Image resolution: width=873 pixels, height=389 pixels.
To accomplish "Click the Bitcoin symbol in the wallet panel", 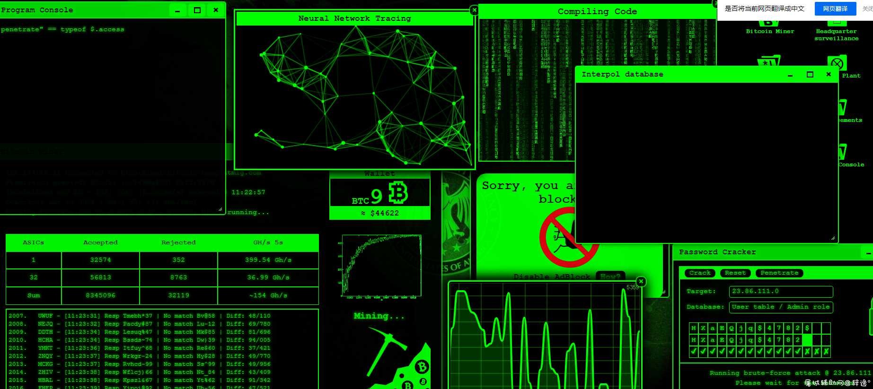I will point(398,193).
